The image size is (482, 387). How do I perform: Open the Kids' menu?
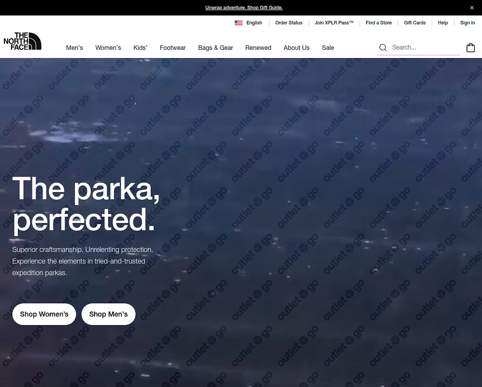coord(140,48)
